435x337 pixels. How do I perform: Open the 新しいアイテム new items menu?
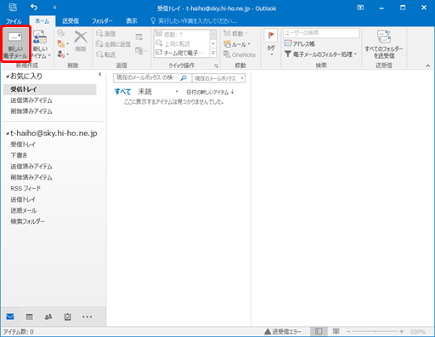click(x=41, y=44)
